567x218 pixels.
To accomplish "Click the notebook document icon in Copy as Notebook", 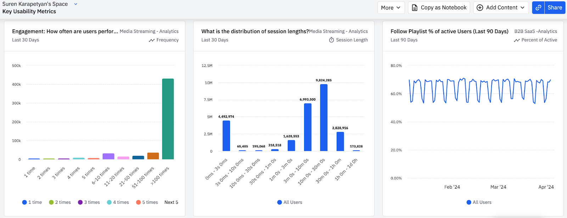I will tap(415, 7).
